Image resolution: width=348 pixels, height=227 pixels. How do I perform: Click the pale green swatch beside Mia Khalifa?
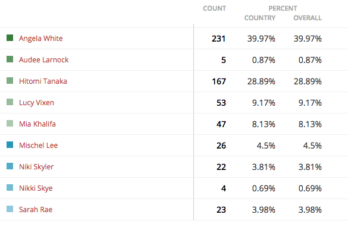click(x=10, y=123)
